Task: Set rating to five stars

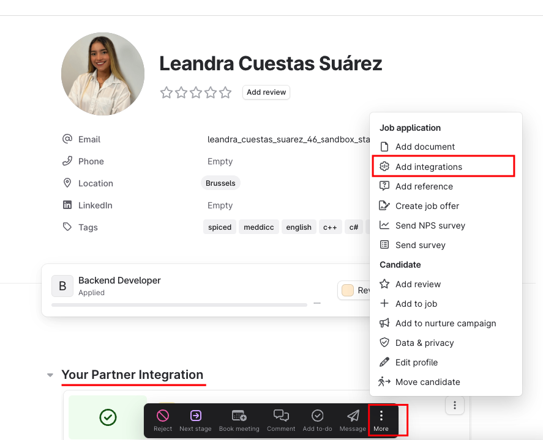Action: tap(225, 92)
